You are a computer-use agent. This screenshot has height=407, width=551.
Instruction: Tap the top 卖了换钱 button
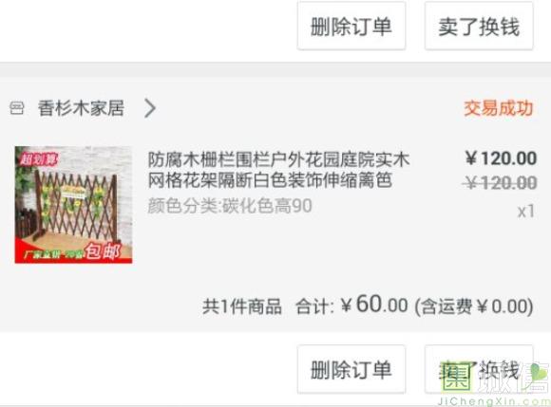tap(479, 26)
